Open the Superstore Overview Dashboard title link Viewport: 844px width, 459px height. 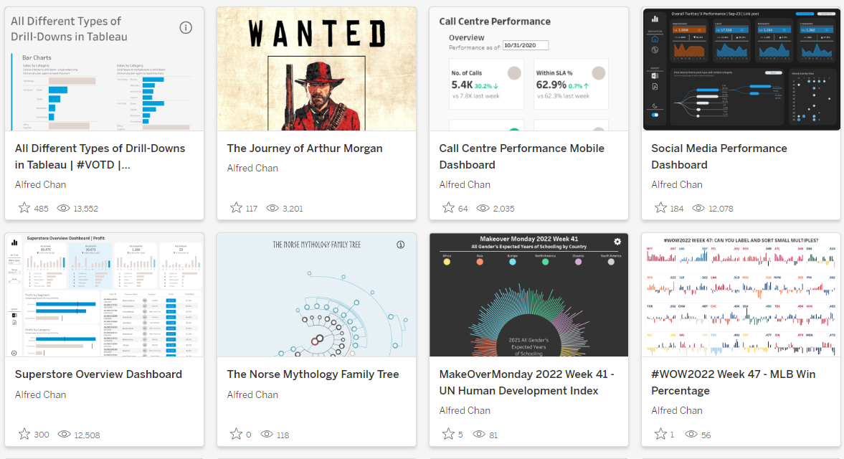98,374
